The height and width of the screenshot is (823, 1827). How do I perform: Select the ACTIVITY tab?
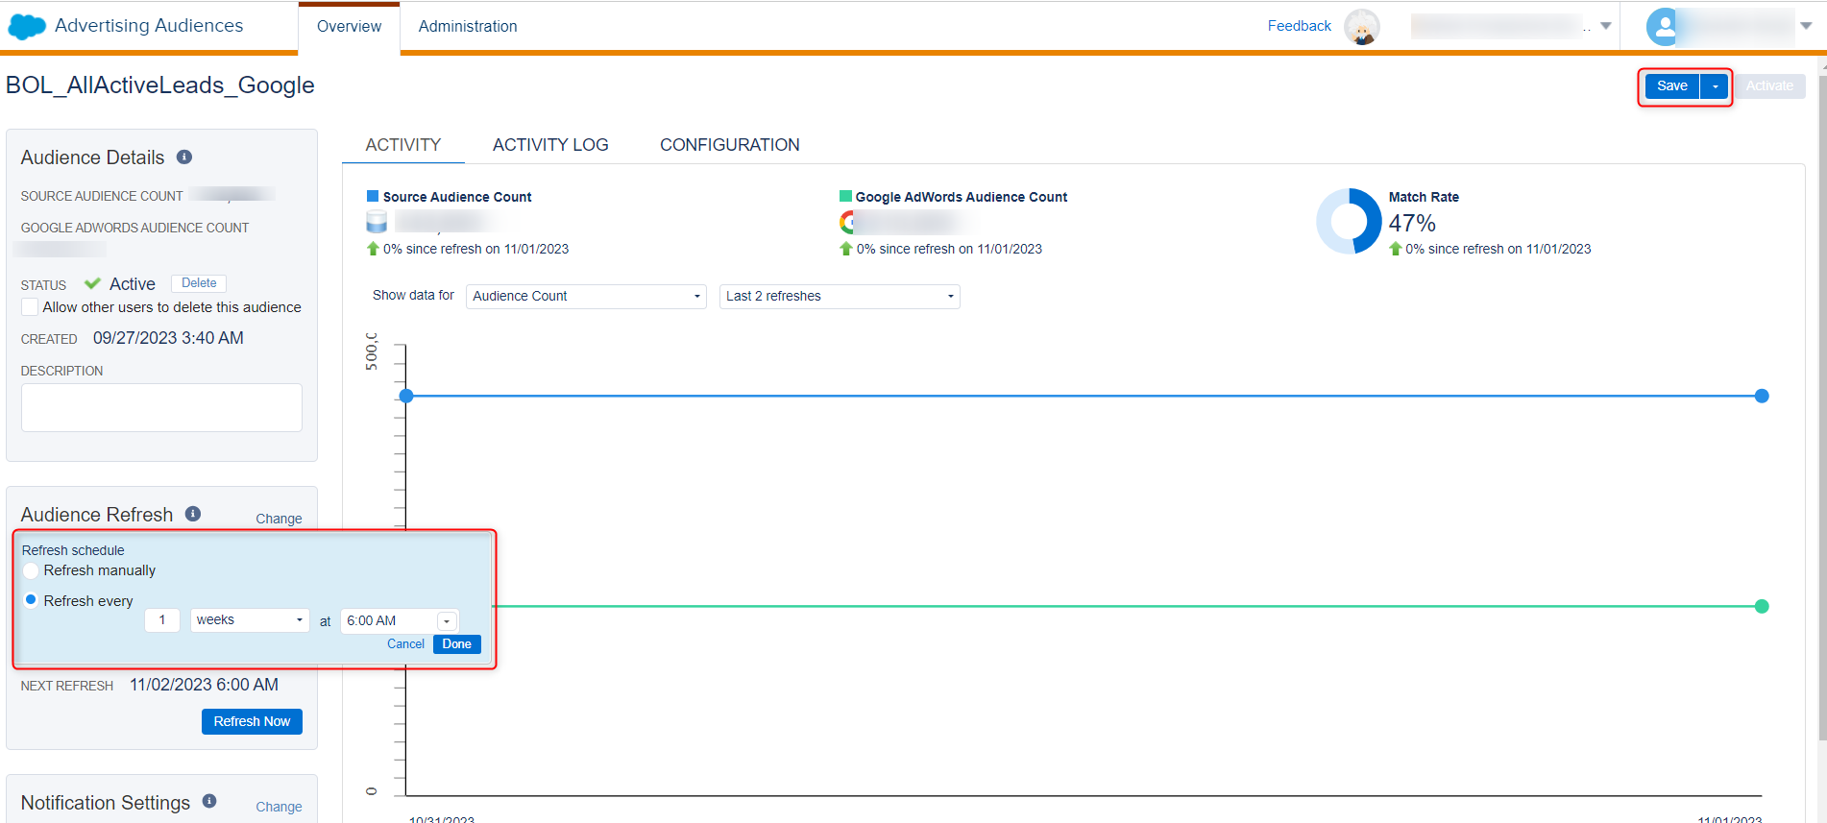point(402,145)
